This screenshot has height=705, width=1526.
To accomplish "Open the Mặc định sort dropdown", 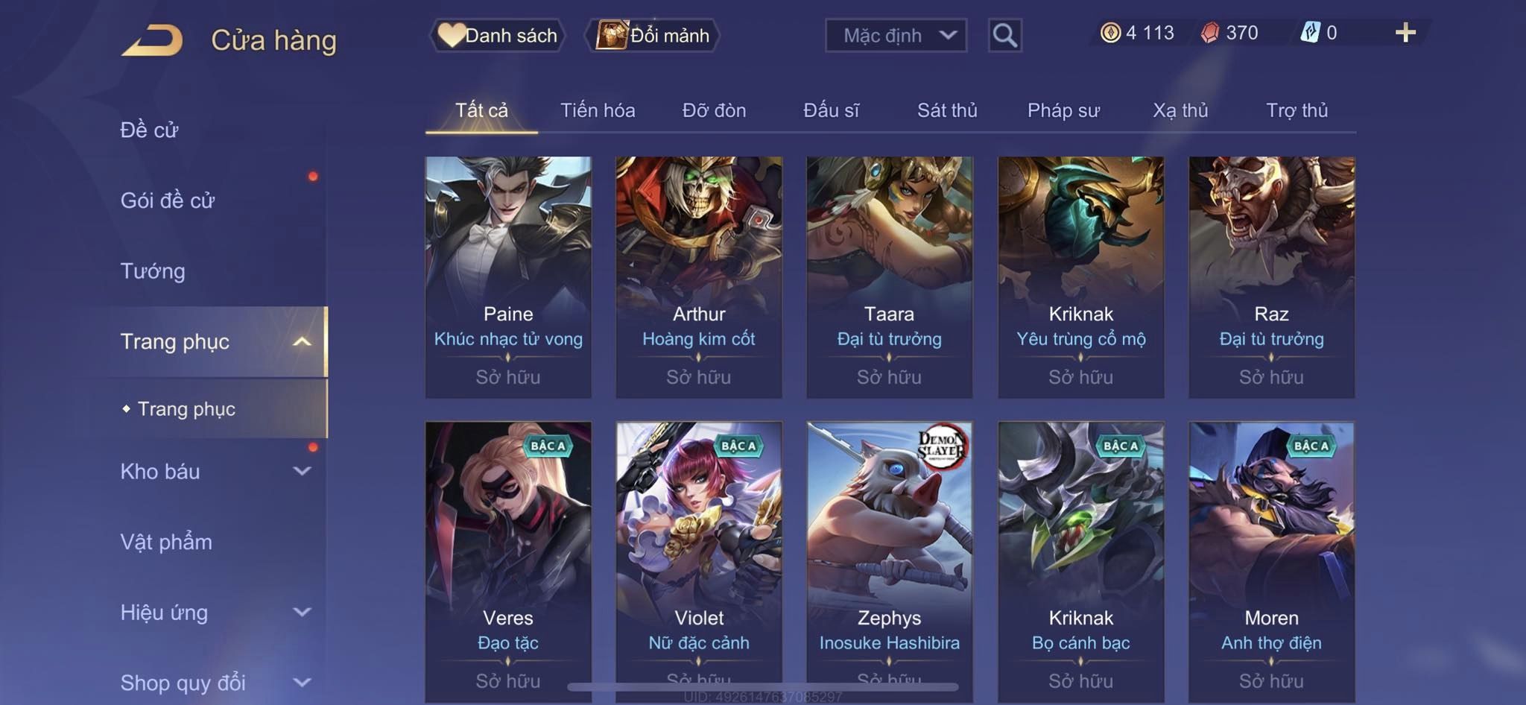I will pyautogui.click(x=896, y=35).
